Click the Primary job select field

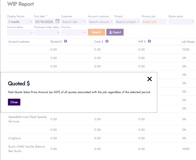pos(154,22)
